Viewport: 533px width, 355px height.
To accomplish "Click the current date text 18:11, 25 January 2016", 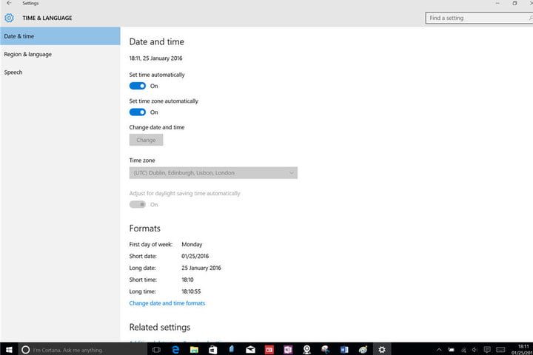I will point(155,58).
